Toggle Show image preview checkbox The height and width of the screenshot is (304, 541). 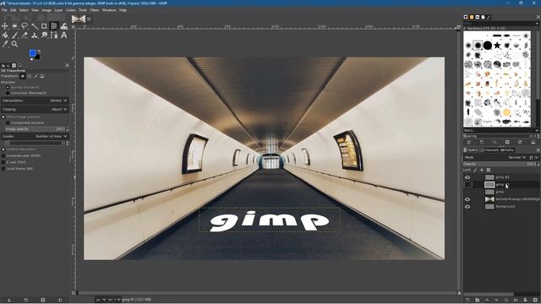pyautogui.click(x=3, y=117)
